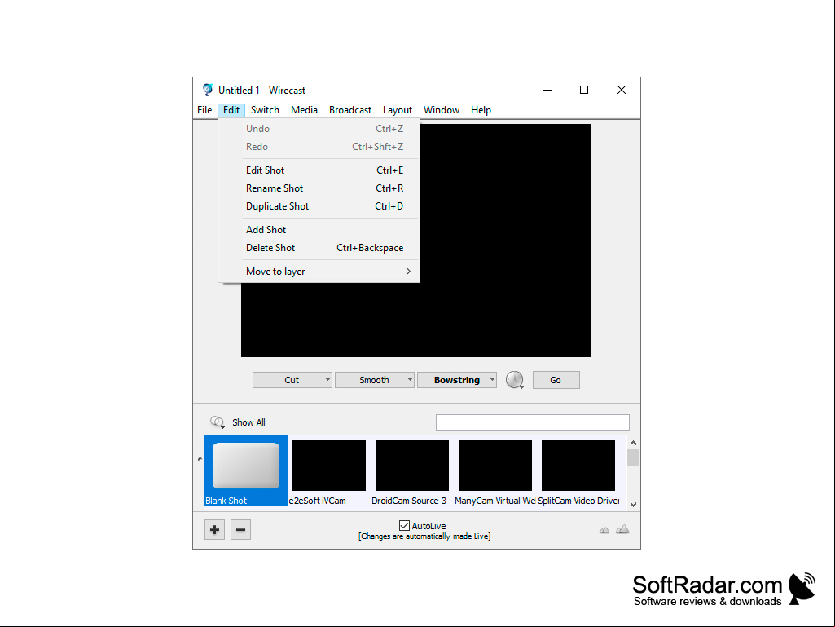Select the Blank Shot thumbnail
835x627 pixels.
pyautogui.click(x=246, y=470)
